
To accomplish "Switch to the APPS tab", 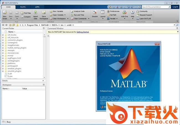I will pos(37,7).
